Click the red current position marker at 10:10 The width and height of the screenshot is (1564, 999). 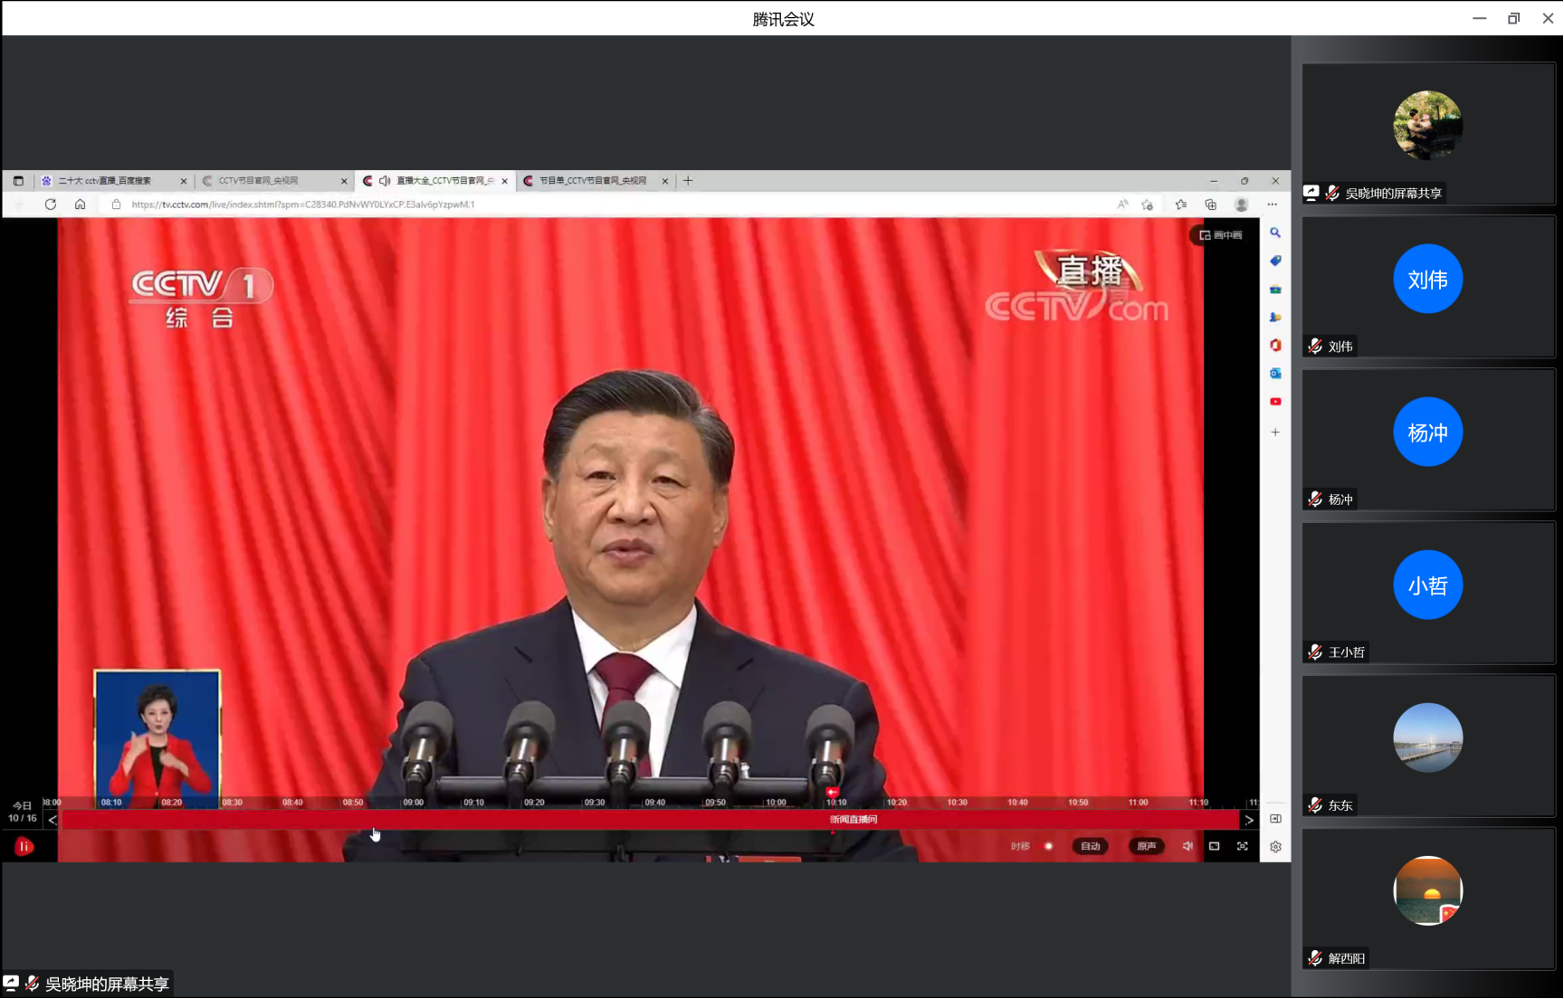click(832, 793)
